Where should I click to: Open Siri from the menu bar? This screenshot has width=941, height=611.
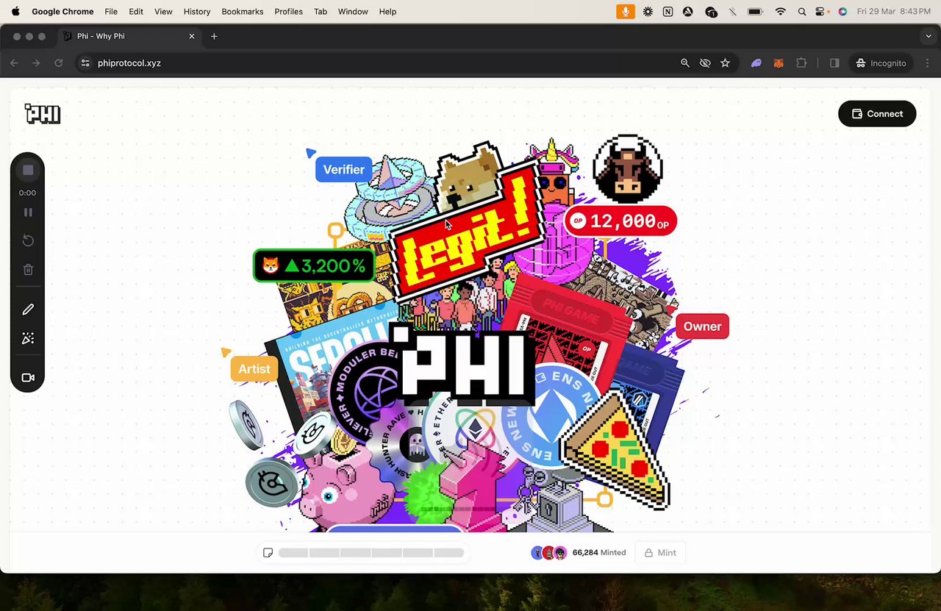[842, 12]
